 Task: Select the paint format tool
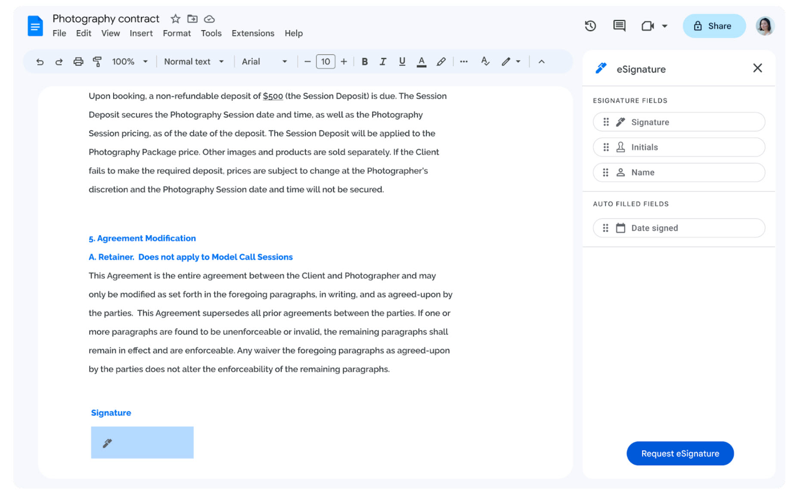tap(97, 62)
